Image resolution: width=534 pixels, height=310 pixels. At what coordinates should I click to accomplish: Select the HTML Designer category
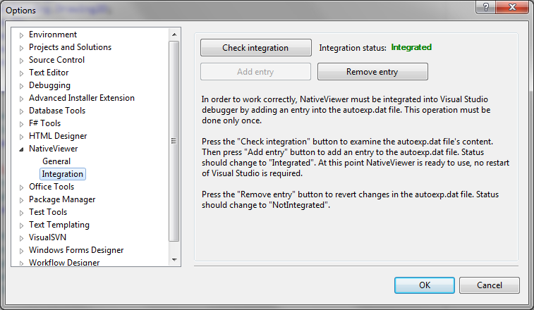pyautogui.click(x=58, y=136)
